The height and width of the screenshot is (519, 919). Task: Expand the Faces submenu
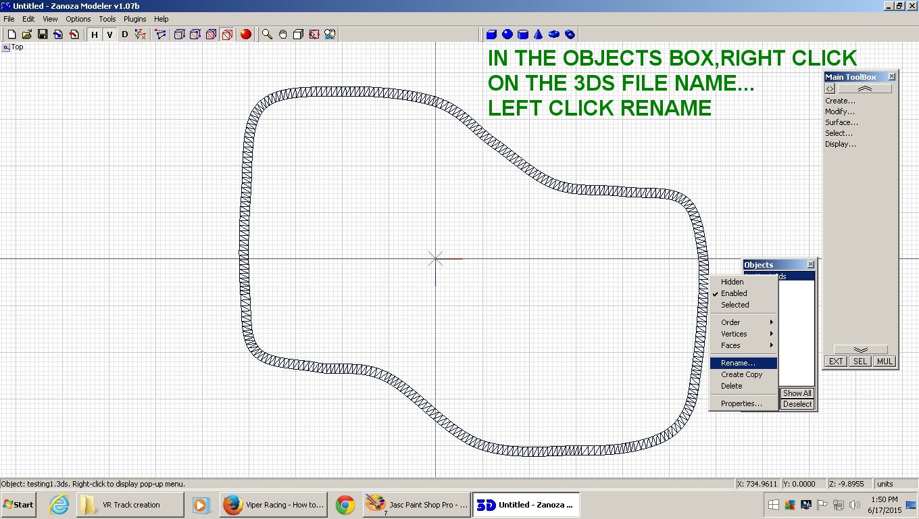pyautogui.click(x=744, y=345)
